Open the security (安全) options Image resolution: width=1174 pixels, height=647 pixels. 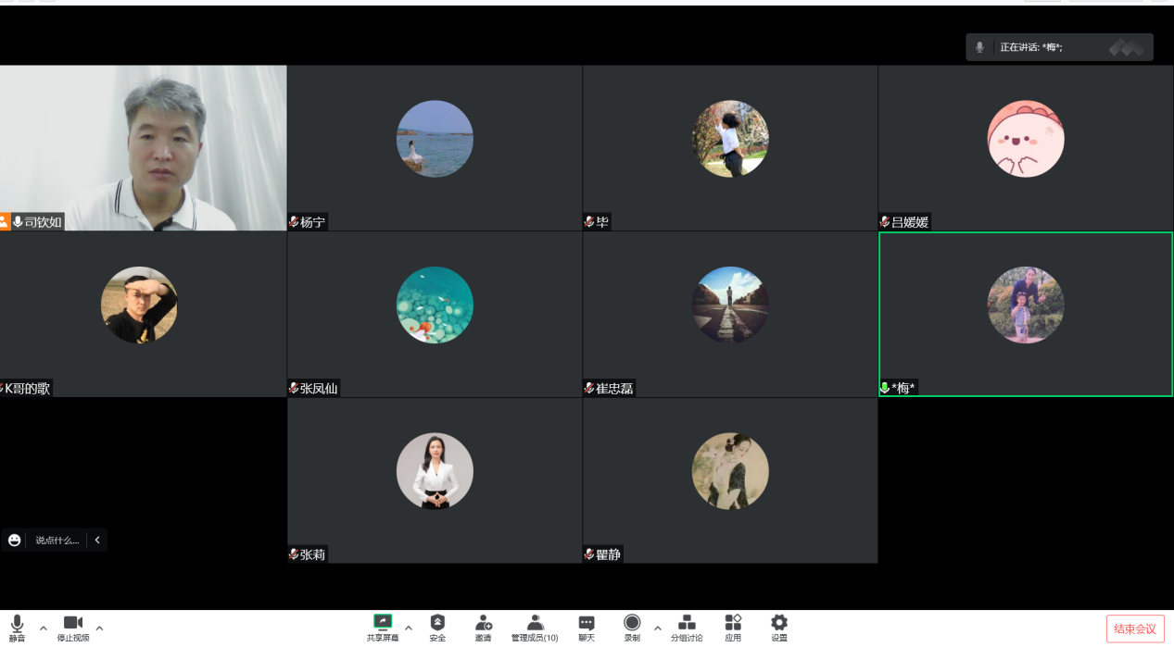(437, 627)
